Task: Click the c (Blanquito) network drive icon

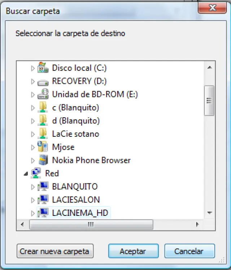Action: click(x=43, y=108)
